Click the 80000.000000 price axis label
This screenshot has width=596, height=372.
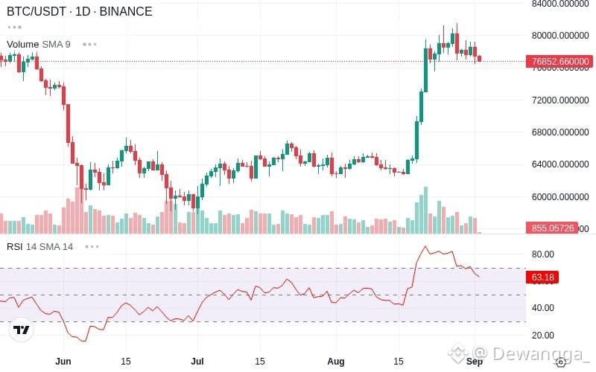(560, 35)
